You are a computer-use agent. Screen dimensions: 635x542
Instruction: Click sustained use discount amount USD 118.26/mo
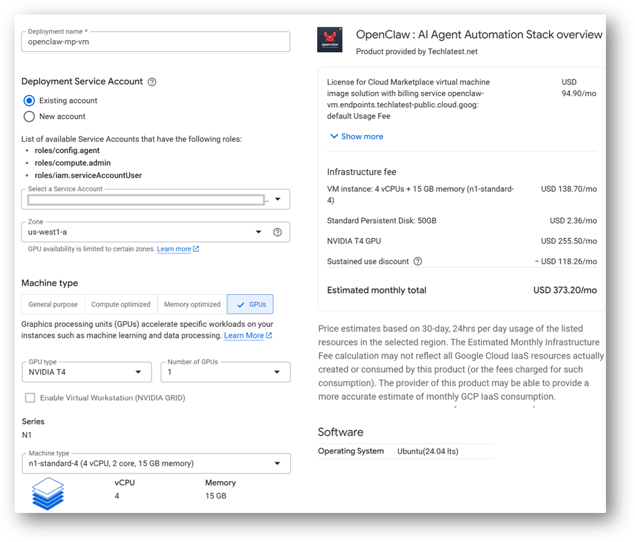point(566,262)
